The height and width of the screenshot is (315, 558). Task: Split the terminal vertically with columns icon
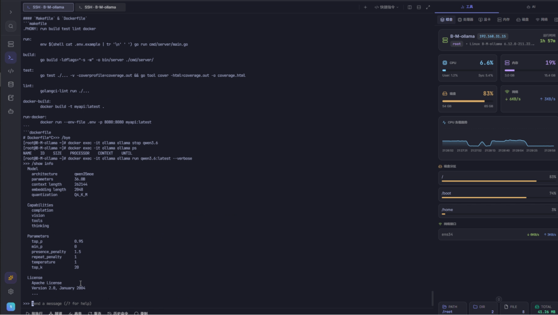click(410, 7)
